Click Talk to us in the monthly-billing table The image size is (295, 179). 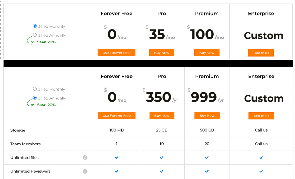[261, 53]
